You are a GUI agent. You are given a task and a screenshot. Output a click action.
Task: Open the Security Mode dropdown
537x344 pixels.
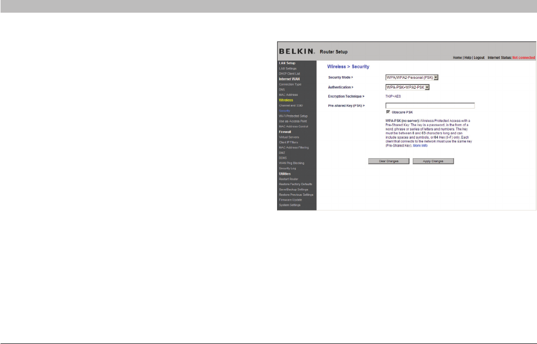[x=412, y=78]
